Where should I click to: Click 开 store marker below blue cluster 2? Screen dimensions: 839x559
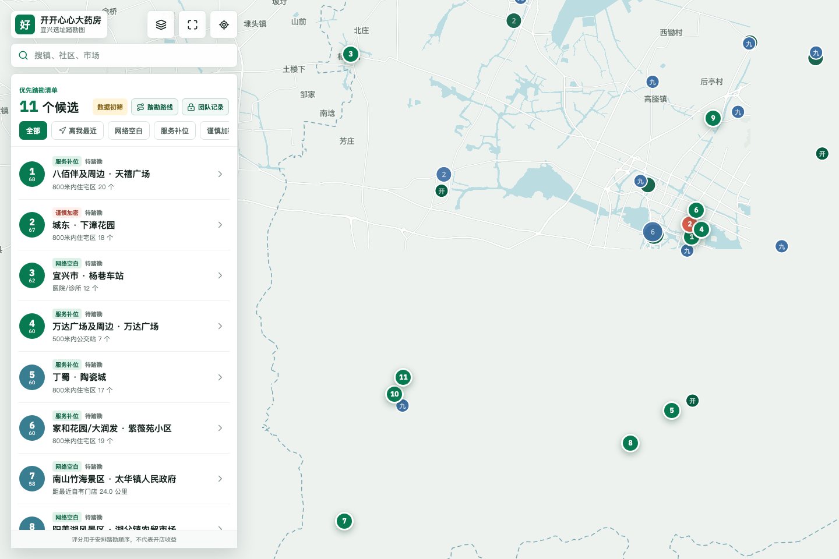tap(442, 191)
